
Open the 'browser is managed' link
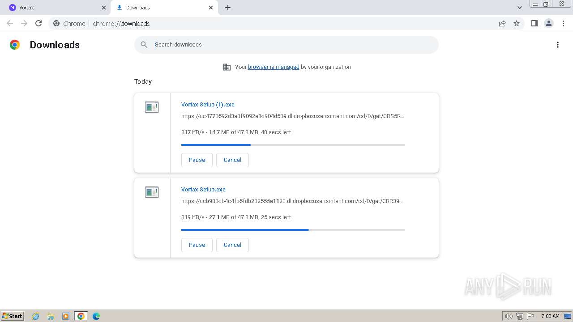point(274,67)
